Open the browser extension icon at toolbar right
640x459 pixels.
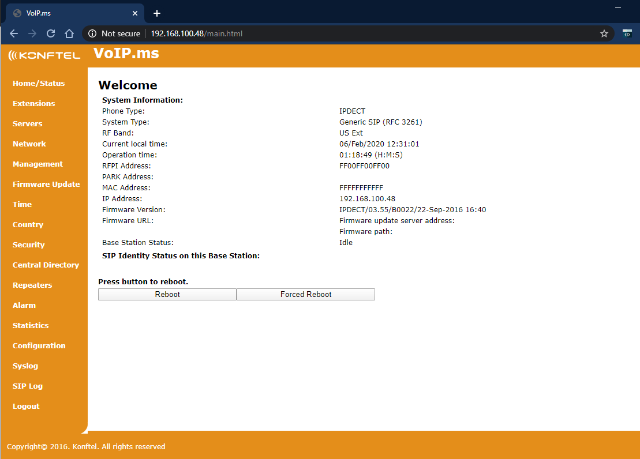(627, 33)
